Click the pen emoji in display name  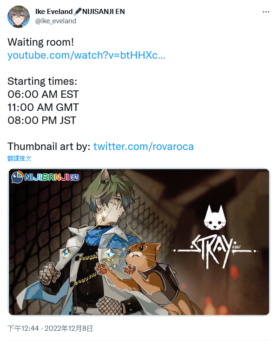[77, 12]
